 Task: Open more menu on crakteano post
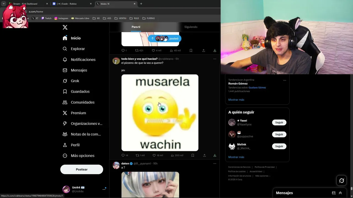coord(215,59)
